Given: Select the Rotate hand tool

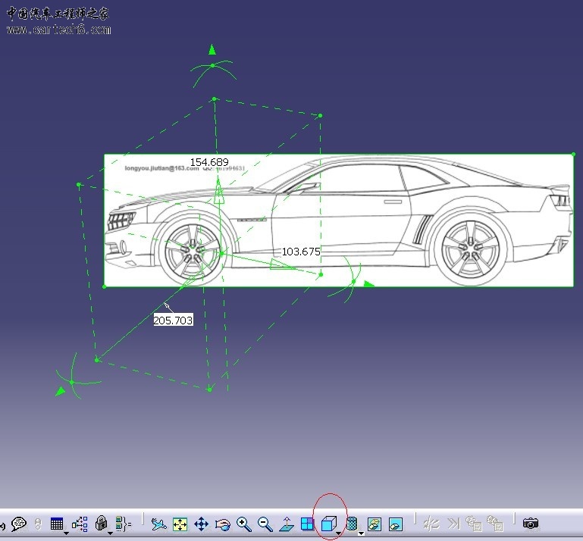Looking at the screenshot, I should tap(223, 524).
